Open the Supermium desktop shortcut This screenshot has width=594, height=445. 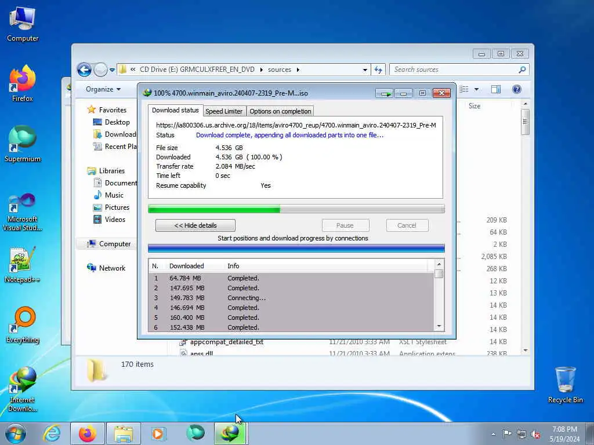tap(23, 144)
